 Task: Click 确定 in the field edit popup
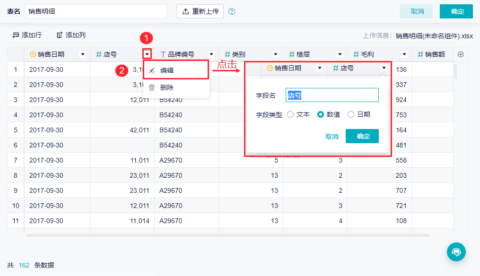[x=362, y=136]
